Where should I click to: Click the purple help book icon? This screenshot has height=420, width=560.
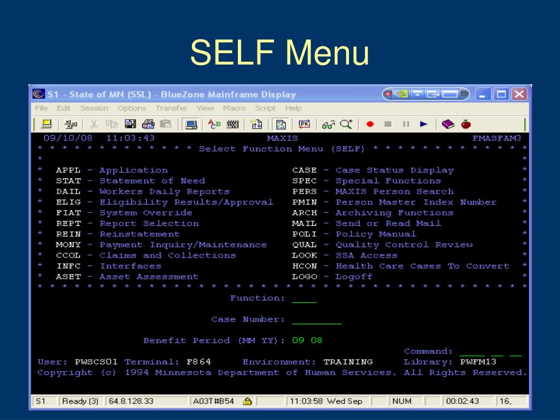(x=448, y=124)
